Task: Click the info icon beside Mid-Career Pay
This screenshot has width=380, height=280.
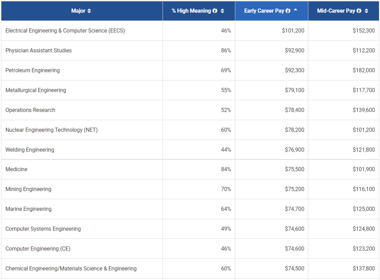Action: tap(359, 11)
